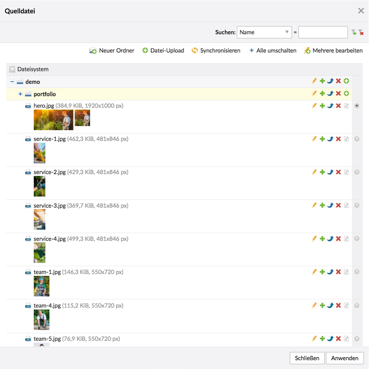This screenshot has width=369, height=369.
Task: Collapse the demo folder tree
Action: [12, 82]
